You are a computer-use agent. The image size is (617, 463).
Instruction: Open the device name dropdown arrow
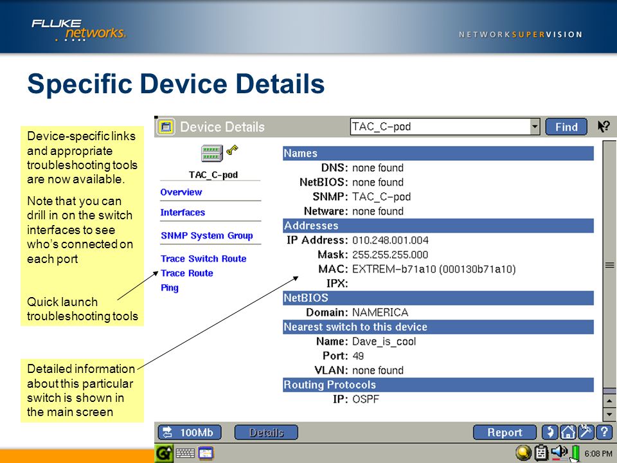(534, 127)
